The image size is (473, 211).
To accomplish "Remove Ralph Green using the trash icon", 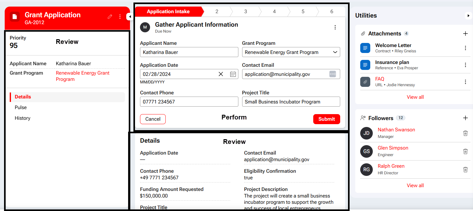I will click(465, 170).
